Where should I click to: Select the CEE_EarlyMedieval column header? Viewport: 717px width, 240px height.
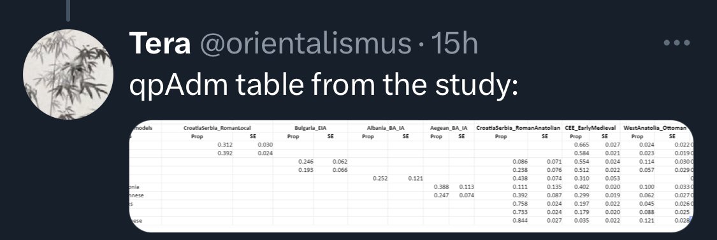(x=590, y=129)
